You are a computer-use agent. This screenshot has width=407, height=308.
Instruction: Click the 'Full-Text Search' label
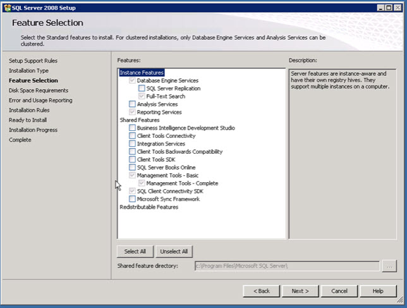point(166,96)
